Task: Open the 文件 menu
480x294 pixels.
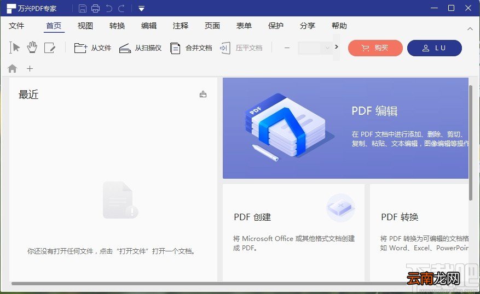Action: (x=16, y=26)
